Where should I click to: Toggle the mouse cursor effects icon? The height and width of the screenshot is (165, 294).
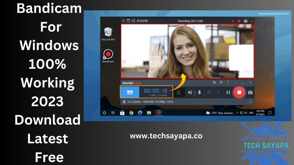tap(209, 93)
